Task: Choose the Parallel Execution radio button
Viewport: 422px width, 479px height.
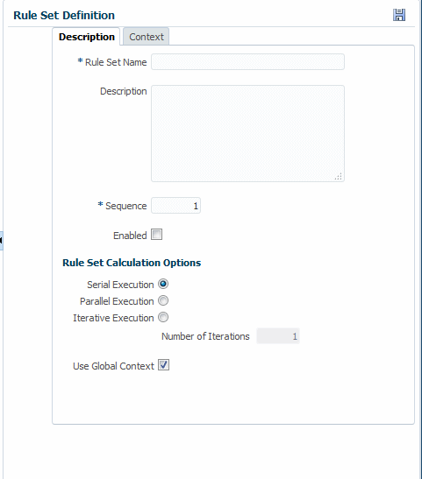Action: 163,300
